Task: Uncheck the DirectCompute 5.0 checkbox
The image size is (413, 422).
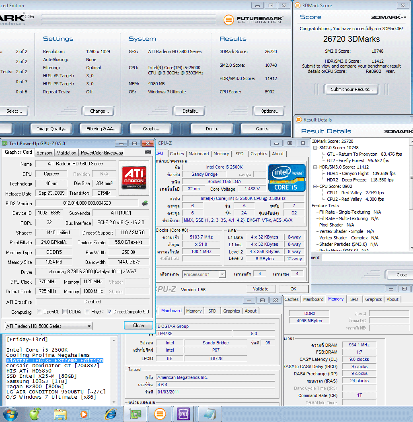Action: [109, 312]
